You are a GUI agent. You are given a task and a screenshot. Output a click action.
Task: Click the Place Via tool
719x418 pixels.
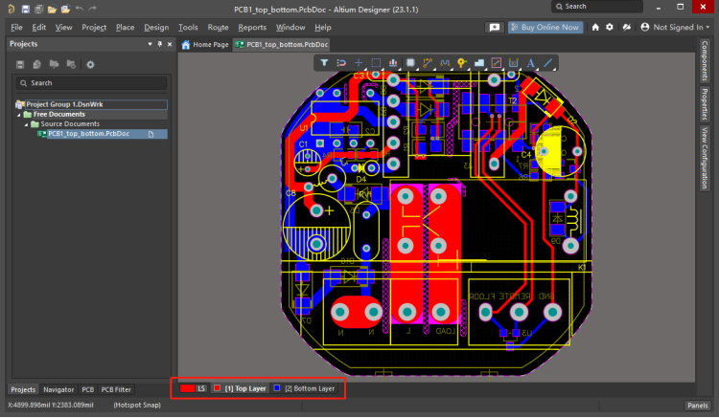coord(462,63)
